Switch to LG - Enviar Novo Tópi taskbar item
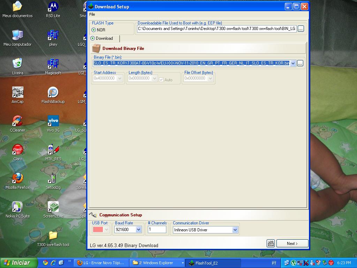The height and width of the screenshot is (268, 357). coord(101,263)
